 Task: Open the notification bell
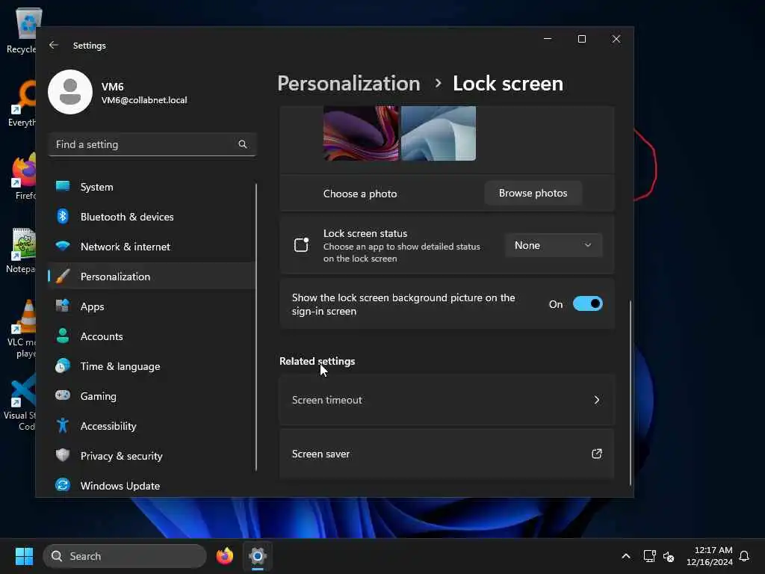point(744,556)
